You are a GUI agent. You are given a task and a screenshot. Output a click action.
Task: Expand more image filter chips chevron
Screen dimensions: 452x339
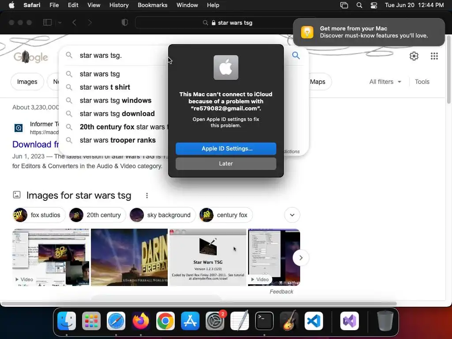[292, 215]
